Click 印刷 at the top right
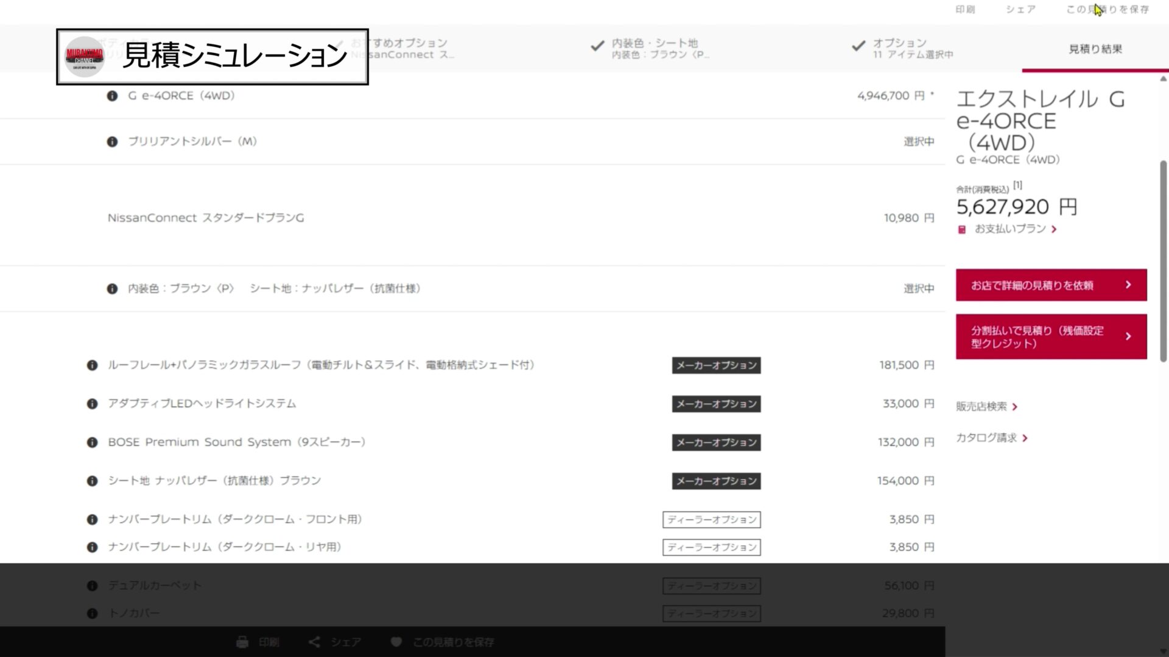 coord(966,9)
